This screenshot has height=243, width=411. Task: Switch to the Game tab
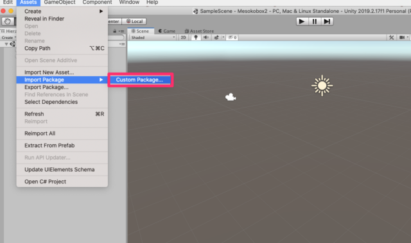point(167,31)
